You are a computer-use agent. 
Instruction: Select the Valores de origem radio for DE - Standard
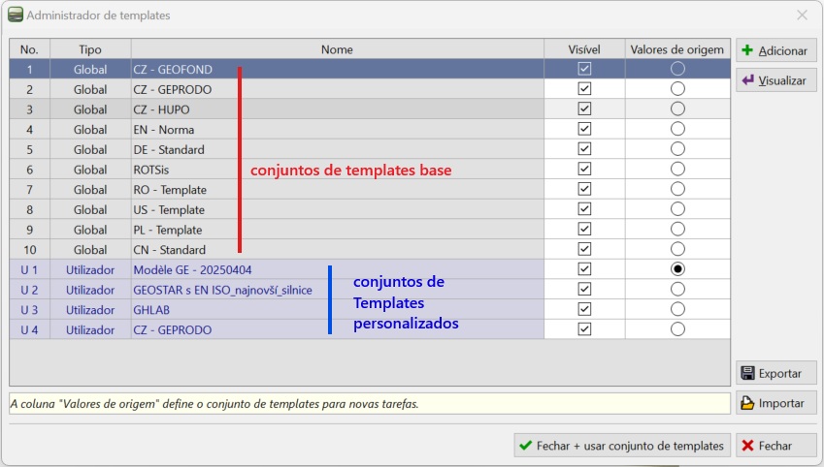677,149
